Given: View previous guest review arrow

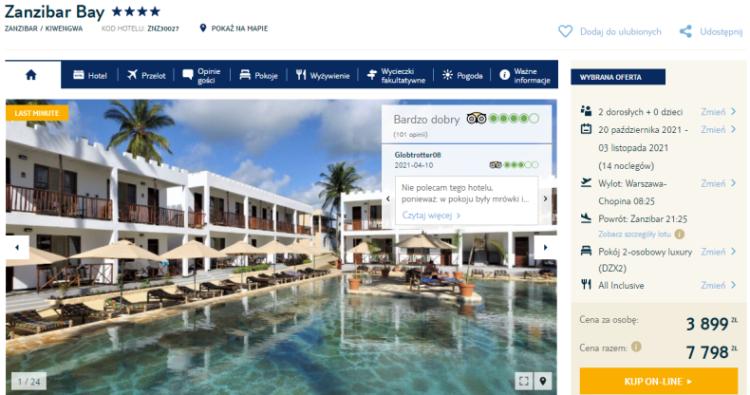Looking at the screenshot, I should [388, 199].
